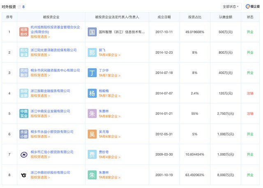This screenshot has width=263, height=188.
Task: Open the 全部状态 filter dropdown
Action: [x=231, y=7]
